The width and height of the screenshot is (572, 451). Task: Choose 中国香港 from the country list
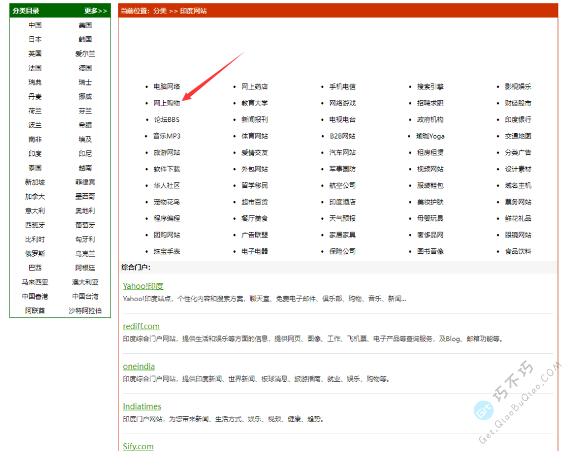coord(35,297)
